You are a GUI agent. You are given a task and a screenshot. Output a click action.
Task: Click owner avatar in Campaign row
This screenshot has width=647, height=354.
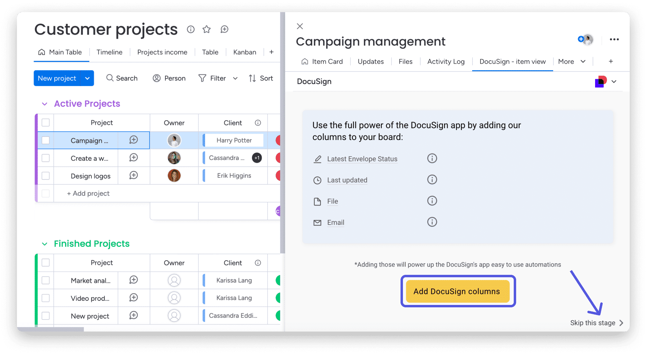point(174,140)
